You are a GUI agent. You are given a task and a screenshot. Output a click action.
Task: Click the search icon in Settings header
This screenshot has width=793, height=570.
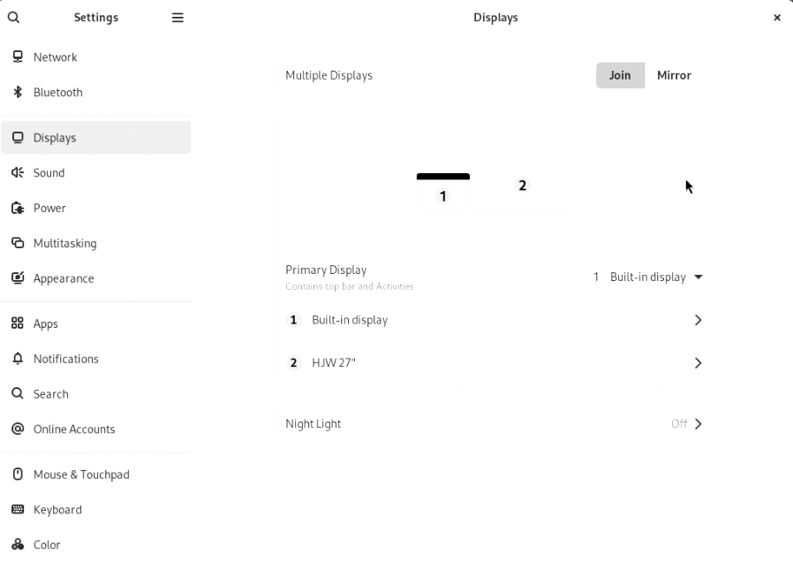pos(13,18)
